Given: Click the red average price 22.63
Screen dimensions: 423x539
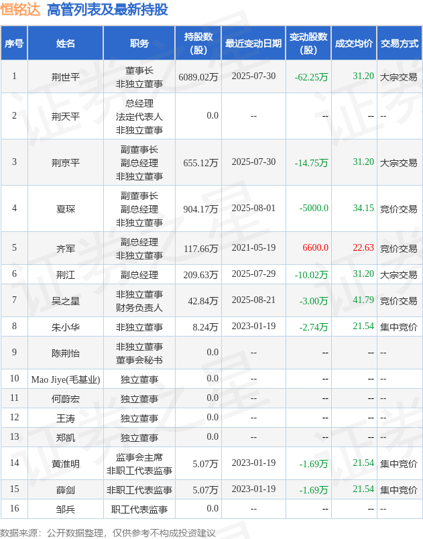Looking at the screenshot, I should 363,247.
